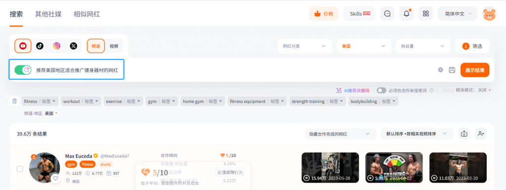Click the verified badge next to Max Euceda
Image resolution: width=506 pixels, height=190 pixels.
point(96,156)
